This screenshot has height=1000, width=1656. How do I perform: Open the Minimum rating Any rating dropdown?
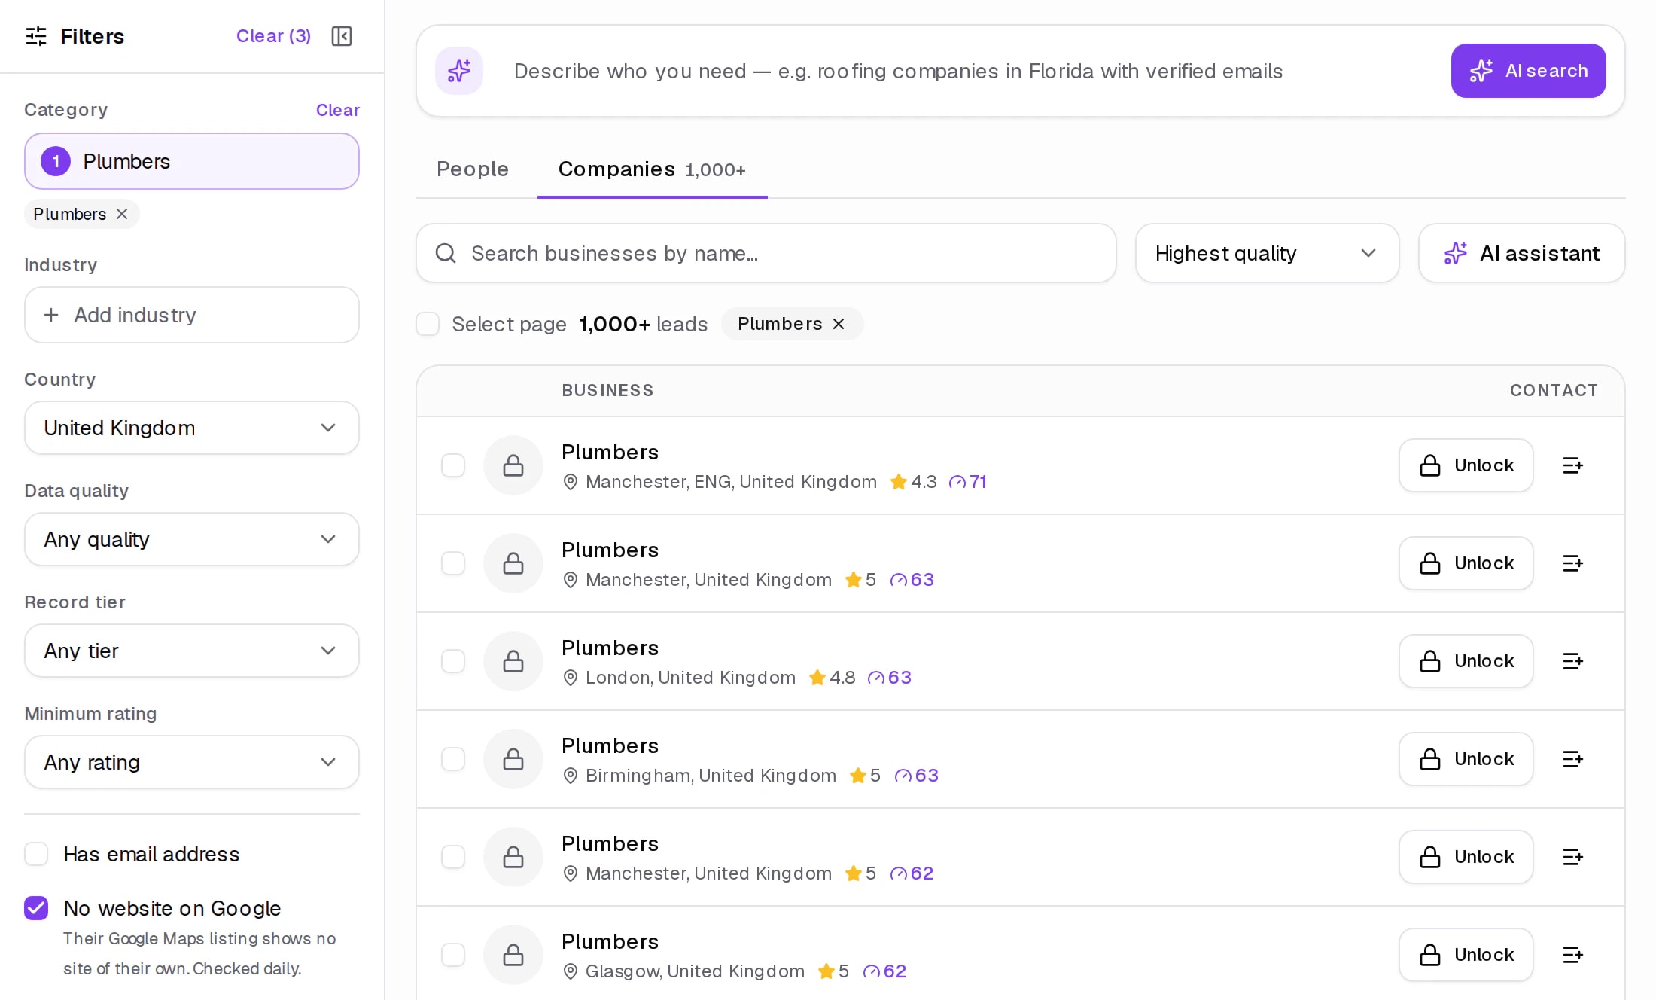[x=192, y=762]
